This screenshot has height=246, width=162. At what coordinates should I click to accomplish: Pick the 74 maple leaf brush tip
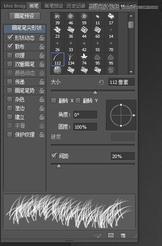pyautogui.click(x=84, y=60)
